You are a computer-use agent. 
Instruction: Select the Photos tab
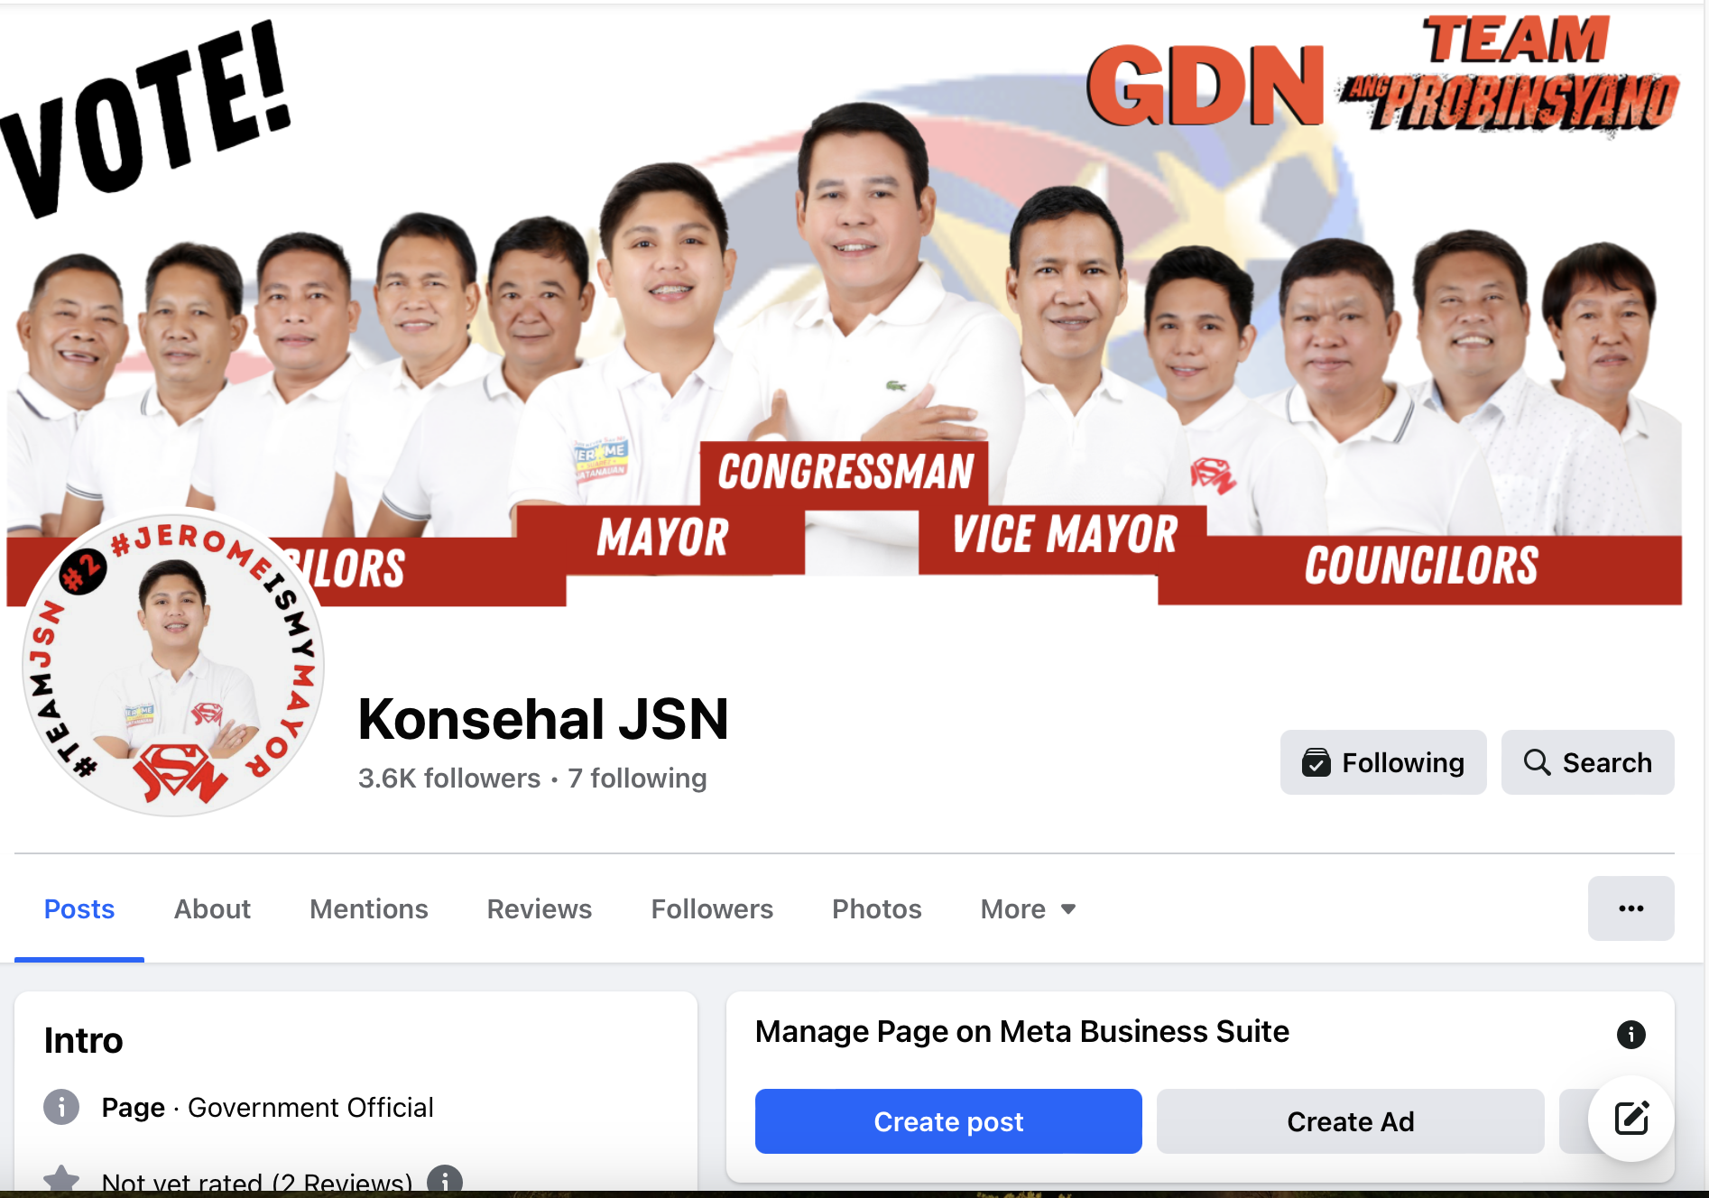pos(876,908)
